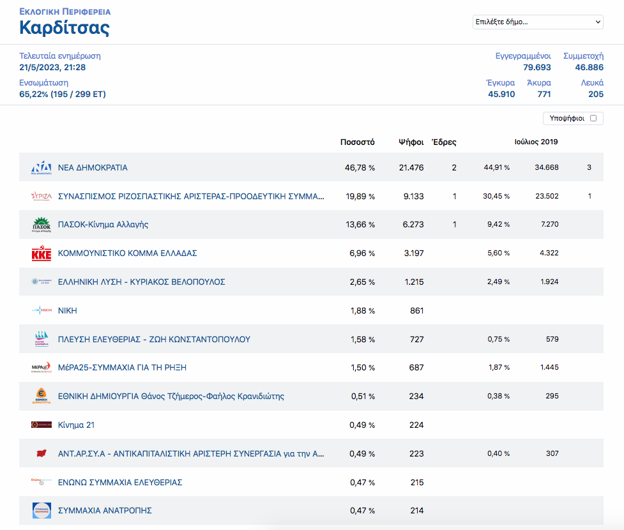
Task: Click ΣΥΡΙΖΑ percentage 19,89 %
Action: point(360,196)
